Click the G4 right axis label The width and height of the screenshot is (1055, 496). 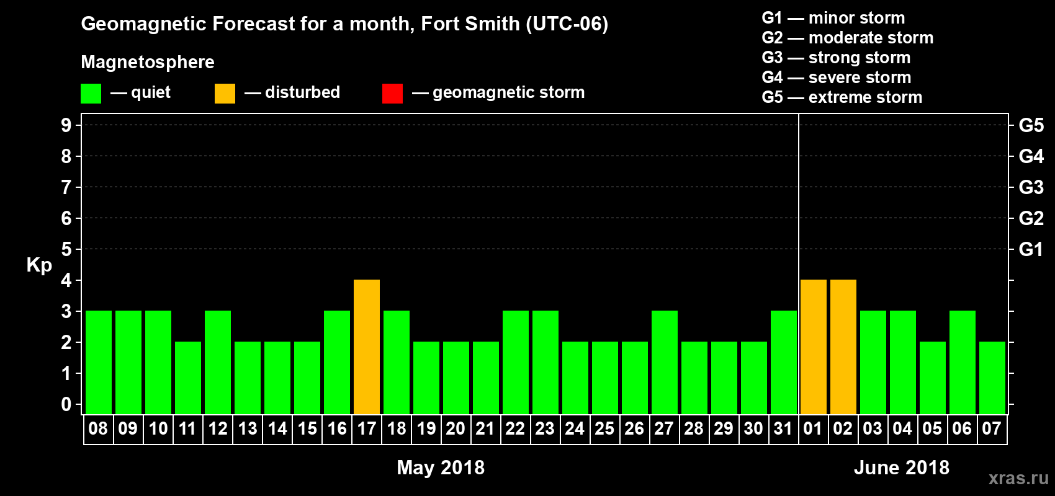(x=1031, y=156)
